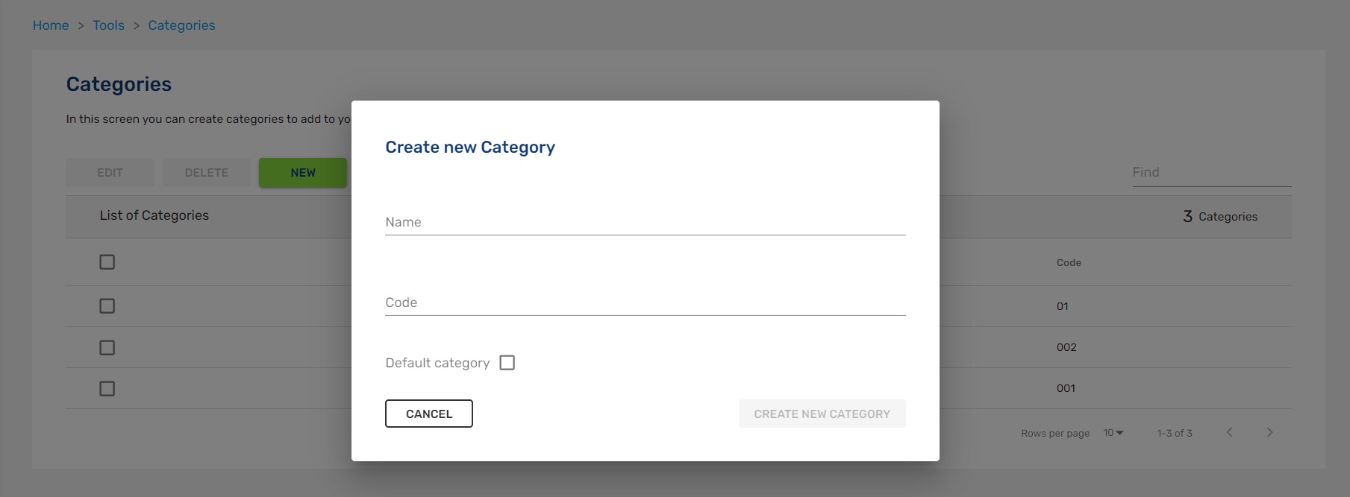Click Create New Category button

[x=822, y=414]
